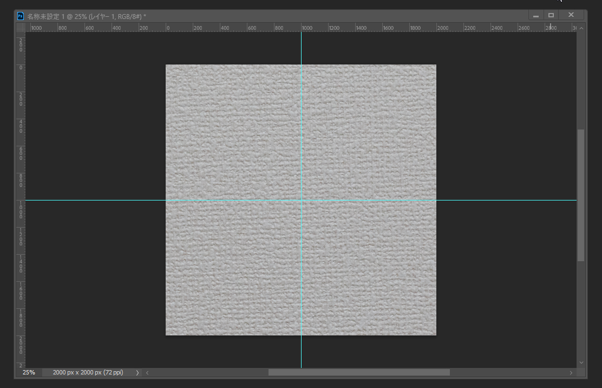Viewport: 602px width, 388px height.
Task: Click the 1000 mark on the horizontal ruler
Action: [306, 28]
